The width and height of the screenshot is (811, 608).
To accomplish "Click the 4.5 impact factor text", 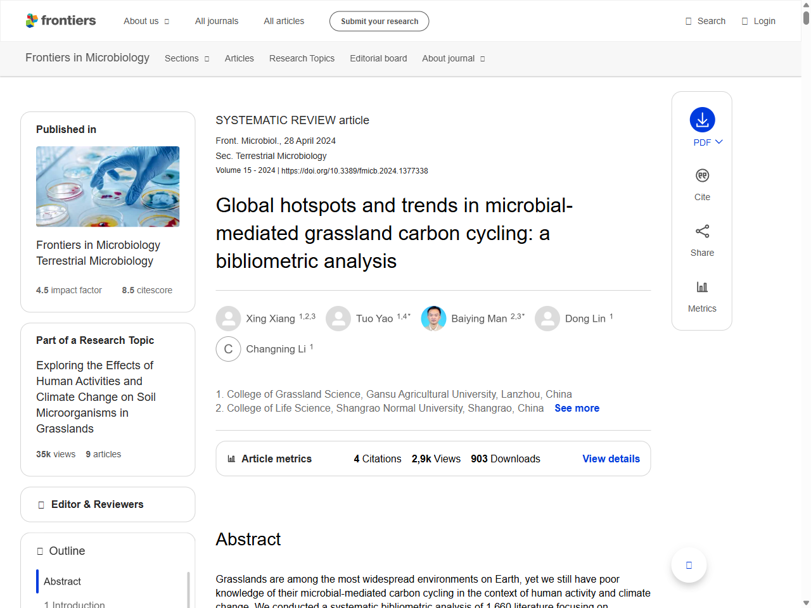I will point(68,290).
